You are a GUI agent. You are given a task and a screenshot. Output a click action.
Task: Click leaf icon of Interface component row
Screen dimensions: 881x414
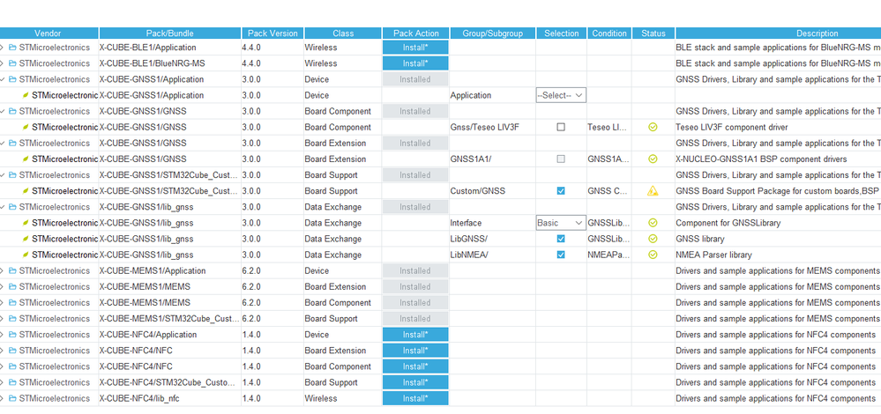pos(26,223)
